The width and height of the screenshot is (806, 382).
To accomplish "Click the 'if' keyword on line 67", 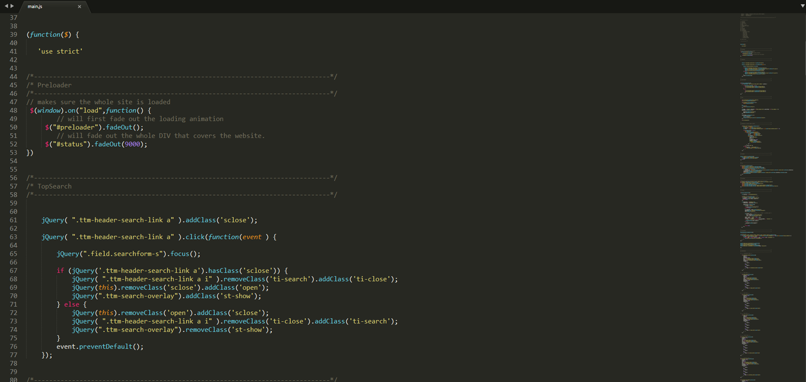I will (60, 271).
